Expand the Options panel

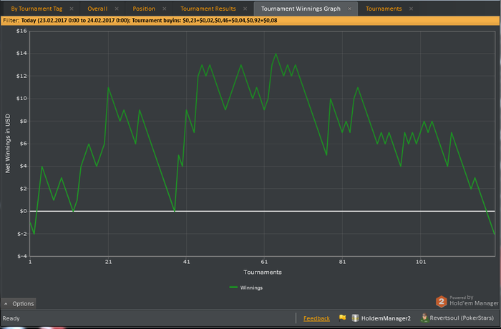click(19, 303)
